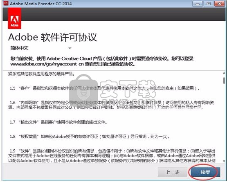The height and width of the screenshot is (182, 227).
Task: Click the Adobe logo in the header
Action: pos(14,18)
